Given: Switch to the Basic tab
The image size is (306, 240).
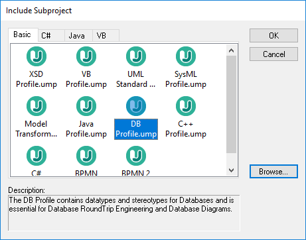Looking at the screenshot, I should 23,34.
